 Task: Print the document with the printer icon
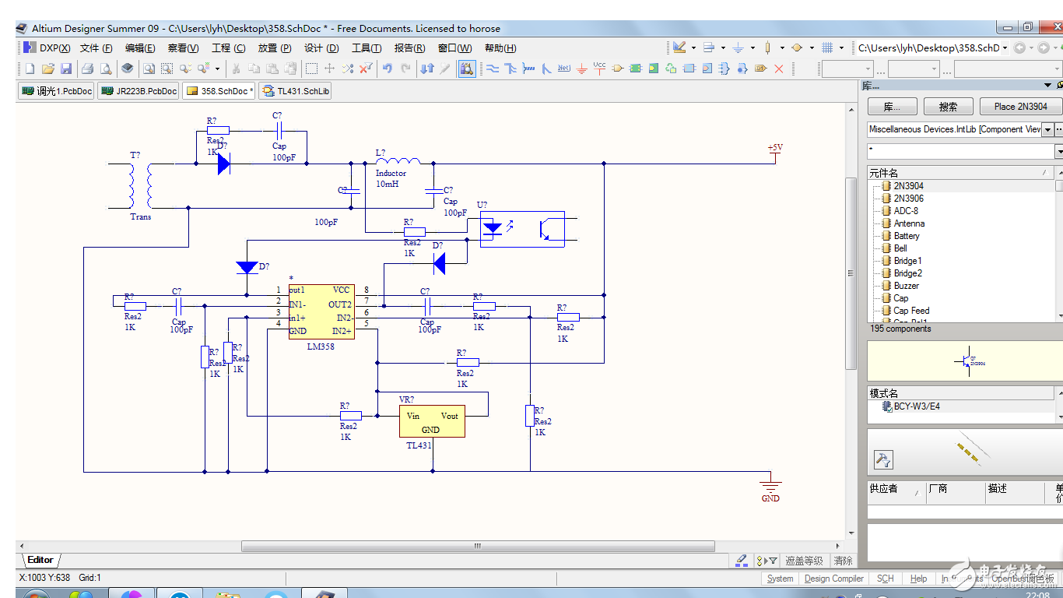(x=88, y=69)
